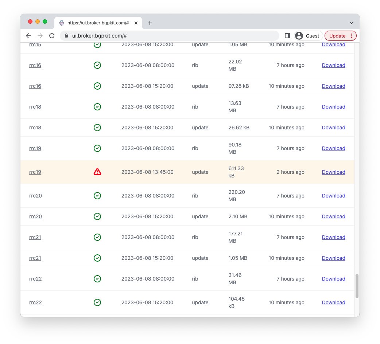Click the 26.62 kB size cell
This screenshot has height=344, width=380.
[239, 128]
